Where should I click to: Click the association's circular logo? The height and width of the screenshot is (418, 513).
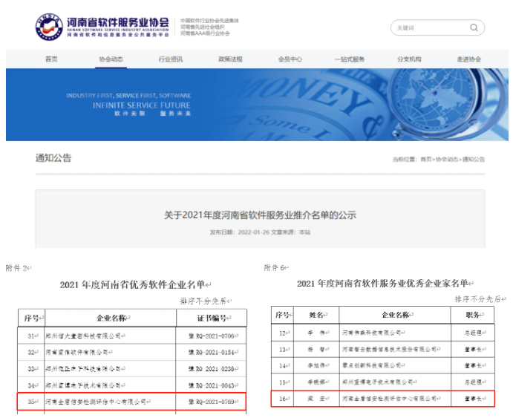(49, 27)
